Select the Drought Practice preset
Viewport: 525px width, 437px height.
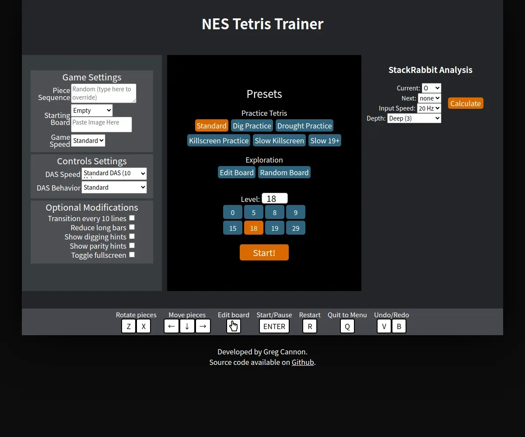click(x=304, y=126)
